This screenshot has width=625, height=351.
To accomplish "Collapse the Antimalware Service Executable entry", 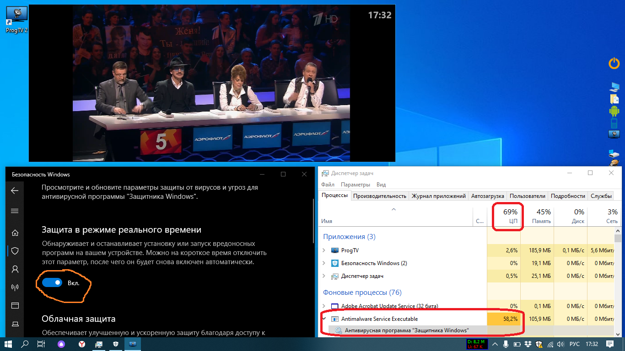I will pos(324,319).
